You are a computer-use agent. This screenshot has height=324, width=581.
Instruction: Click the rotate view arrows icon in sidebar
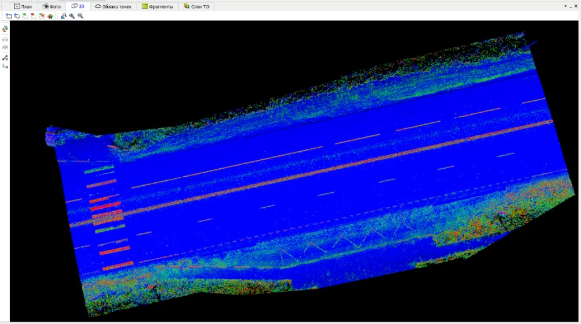(5, 29)
